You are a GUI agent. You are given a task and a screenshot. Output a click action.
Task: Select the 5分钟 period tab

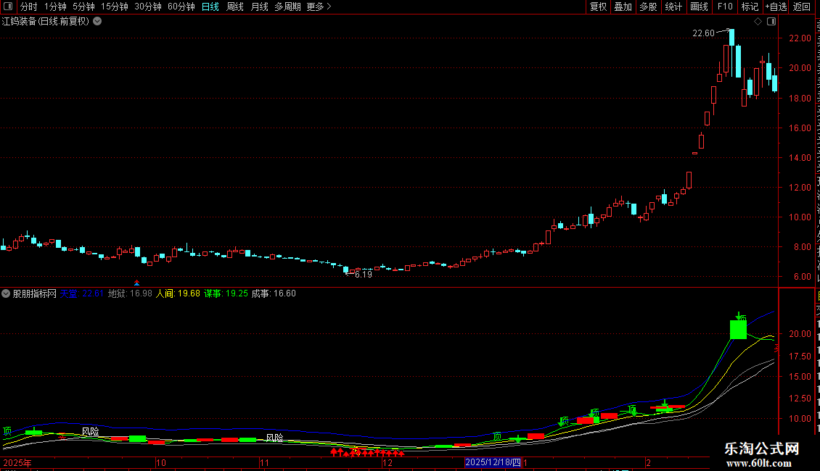click(x=83, y=7)
